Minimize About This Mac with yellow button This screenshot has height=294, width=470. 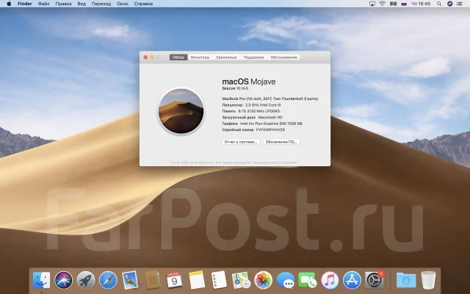click(x=152, y=57)
